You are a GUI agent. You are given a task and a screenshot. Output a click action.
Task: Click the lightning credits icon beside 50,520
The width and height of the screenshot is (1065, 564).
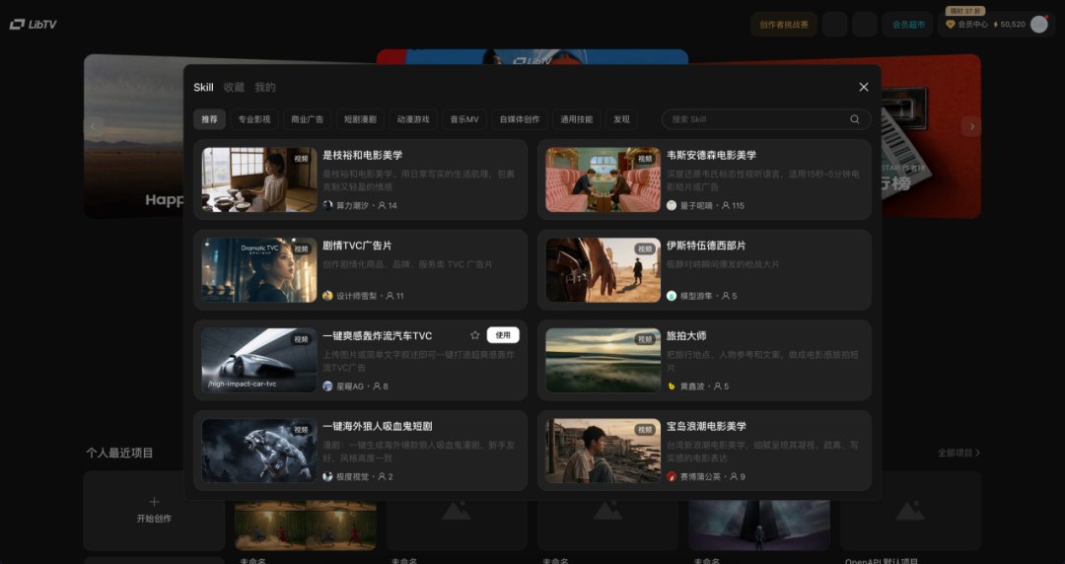996,25
